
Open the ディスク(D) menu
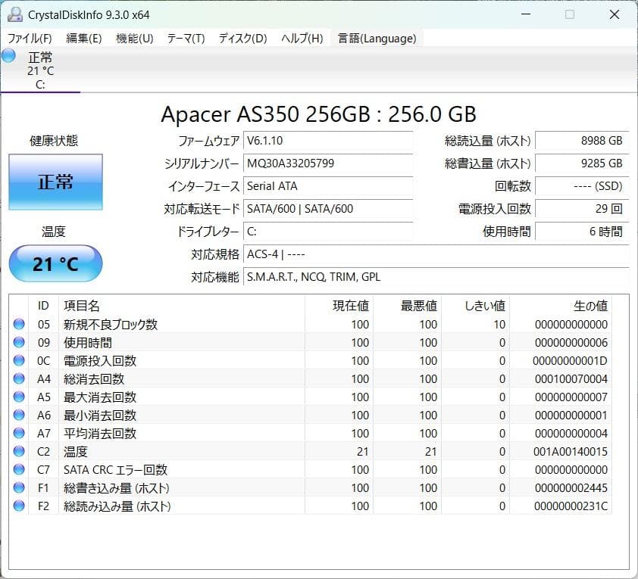242,38
